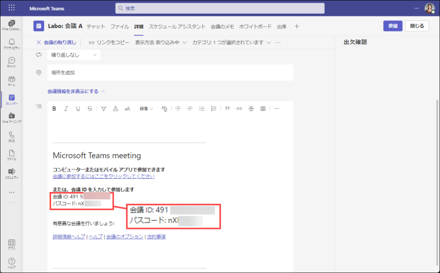Open the 繰り返しなし recurrence dropdown
Image resolution: width=440 pixels, height=273 pixels.
click(74, 55)
